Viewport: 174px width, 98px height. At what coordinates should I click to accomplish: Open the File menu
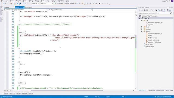(x=2, y=1)
